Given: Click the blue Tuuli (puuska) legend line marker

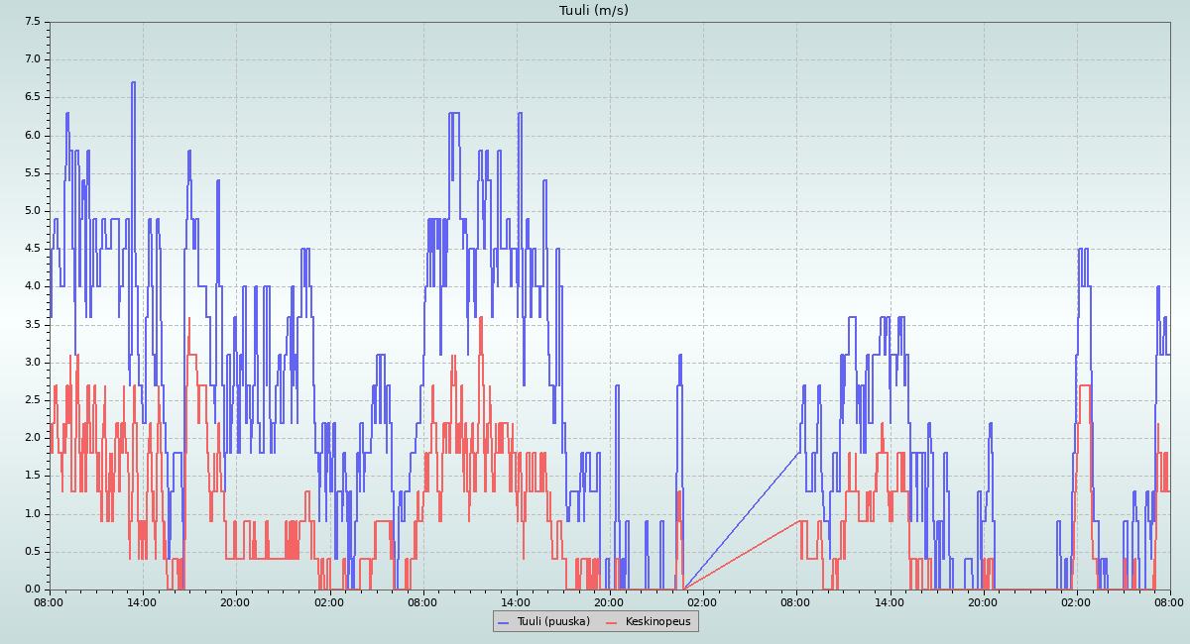Looking at the screenshot, I should point(504,622).
